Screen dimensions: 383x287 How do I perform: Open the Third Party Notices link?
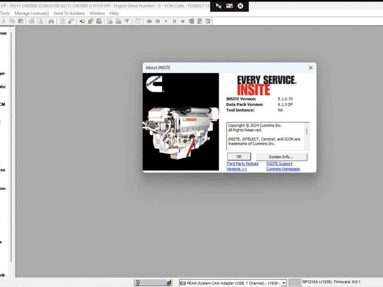click(242, 164)
